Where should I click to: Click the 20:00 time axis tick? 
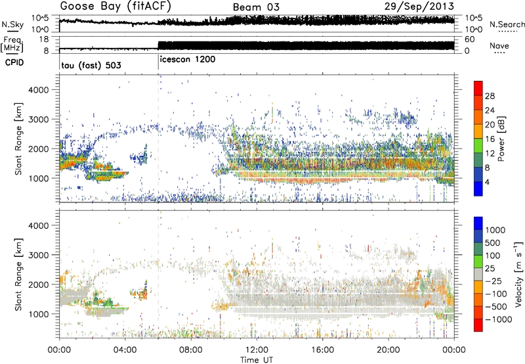coord(388,350)
